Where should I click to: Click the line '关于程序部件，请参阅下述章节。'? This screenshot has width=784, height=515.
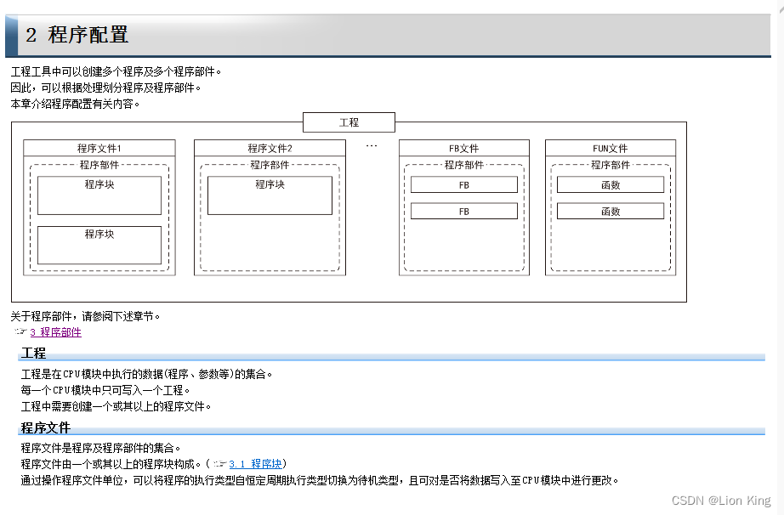click(86, 316)
